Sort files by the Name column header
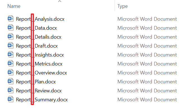 pyautogui.click(x=14, y=6)
